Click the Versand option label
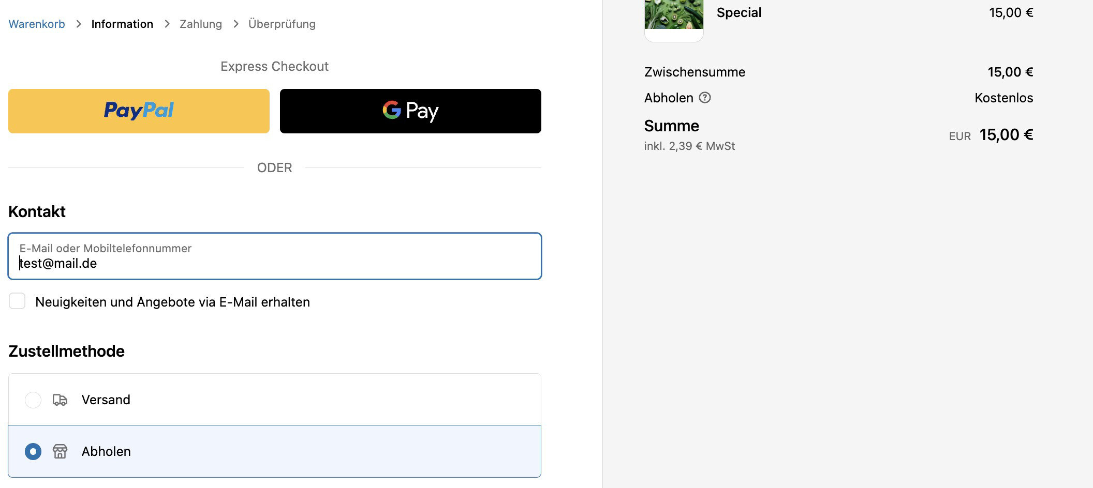 106,400
